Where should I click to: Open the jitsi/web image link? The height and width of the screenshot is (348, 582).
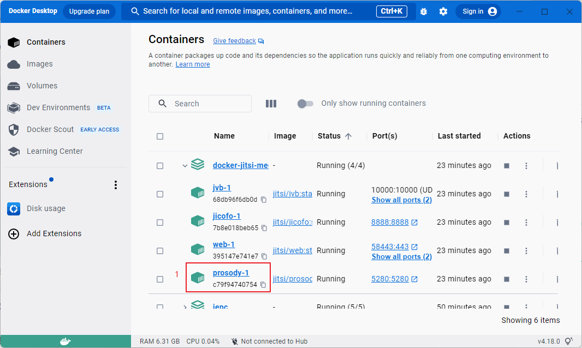pos(293,250)
